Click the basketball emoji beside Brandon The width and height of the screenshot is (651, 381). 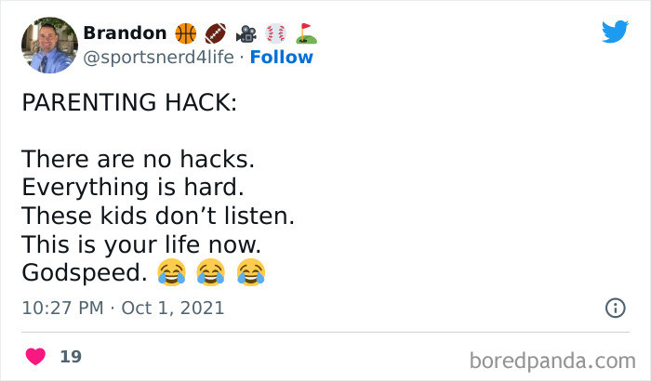point(185,33)
